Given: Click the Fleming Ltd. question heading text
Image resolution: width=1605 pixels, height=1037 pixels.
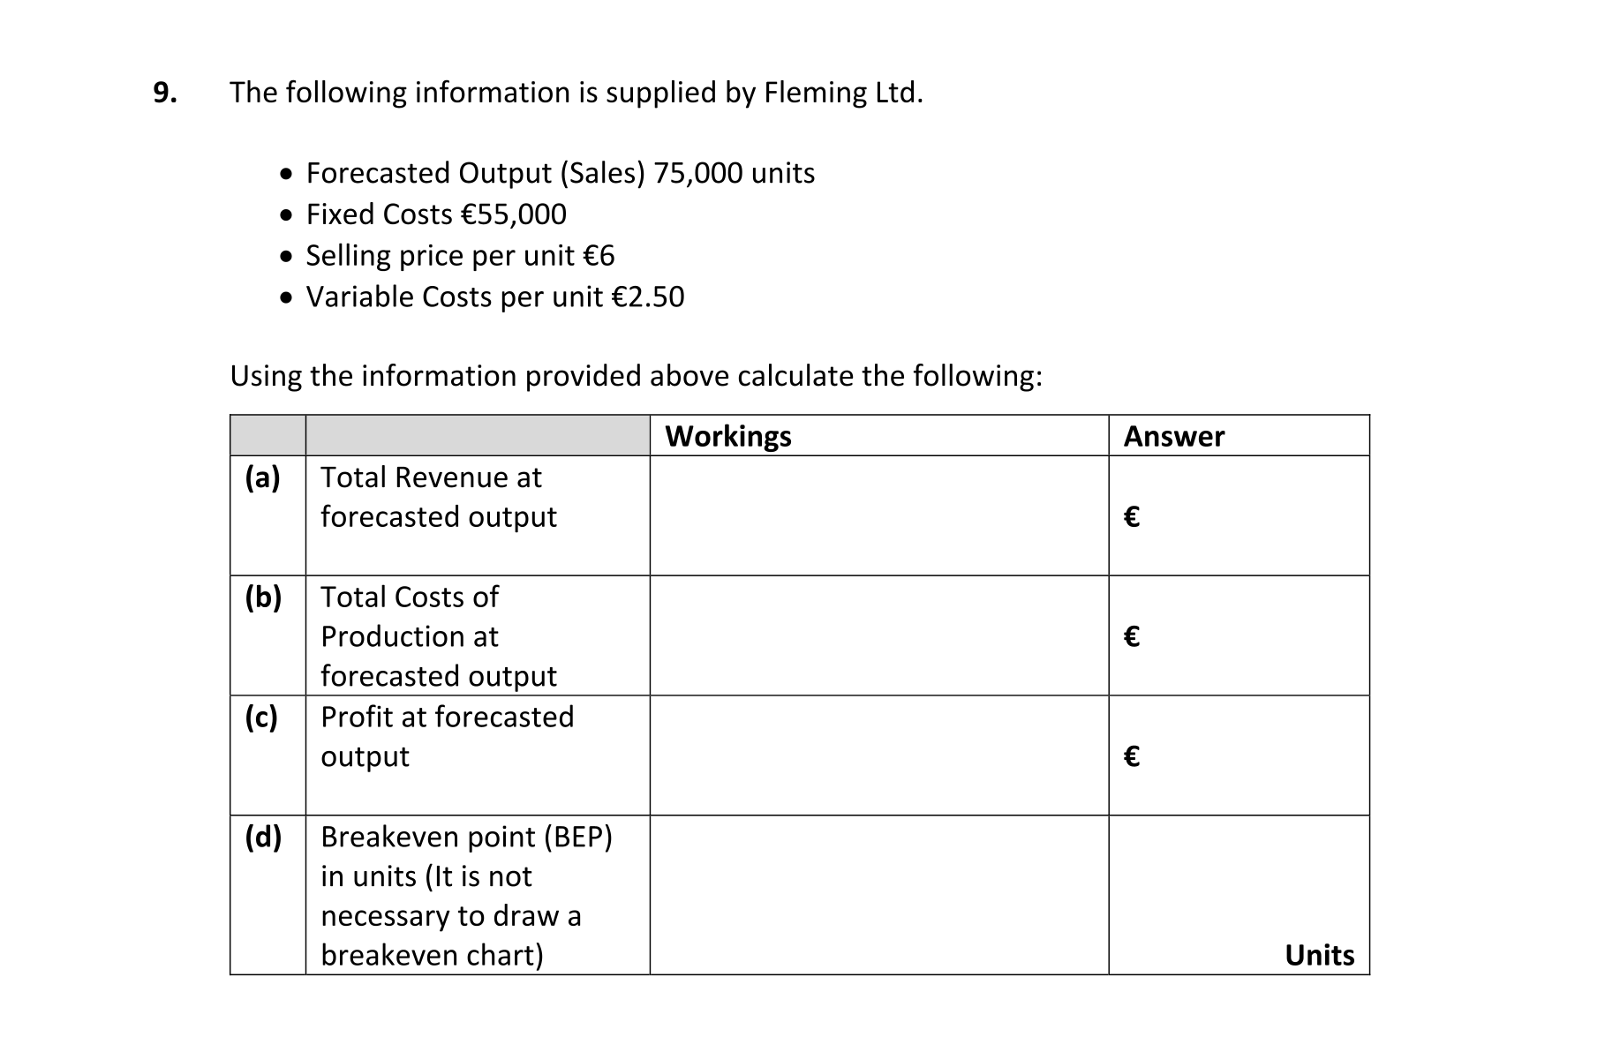Looking at the screenshot, I should 576,93.
